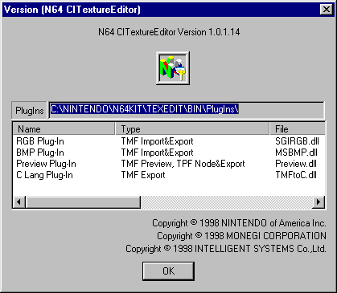This screenshot has height=293, width=337.
Task: Click the File column header
Action: 298,129
